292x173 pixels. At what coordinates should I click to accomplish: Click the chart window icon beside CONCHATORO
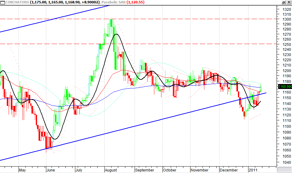pyautogui.click(x=2, y=2)
